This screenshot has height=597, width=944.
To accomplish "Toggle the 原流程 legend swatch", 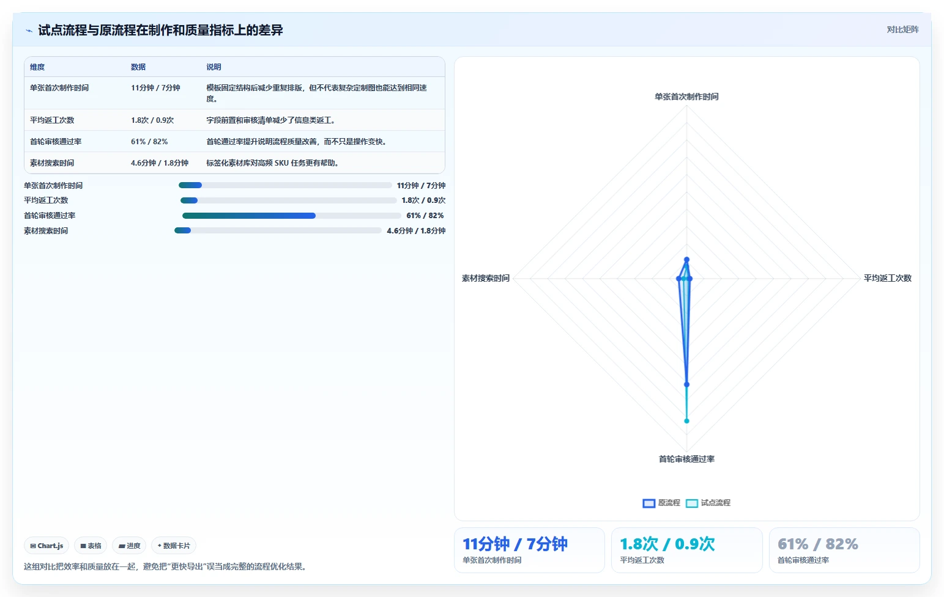I will coord(649,503).
